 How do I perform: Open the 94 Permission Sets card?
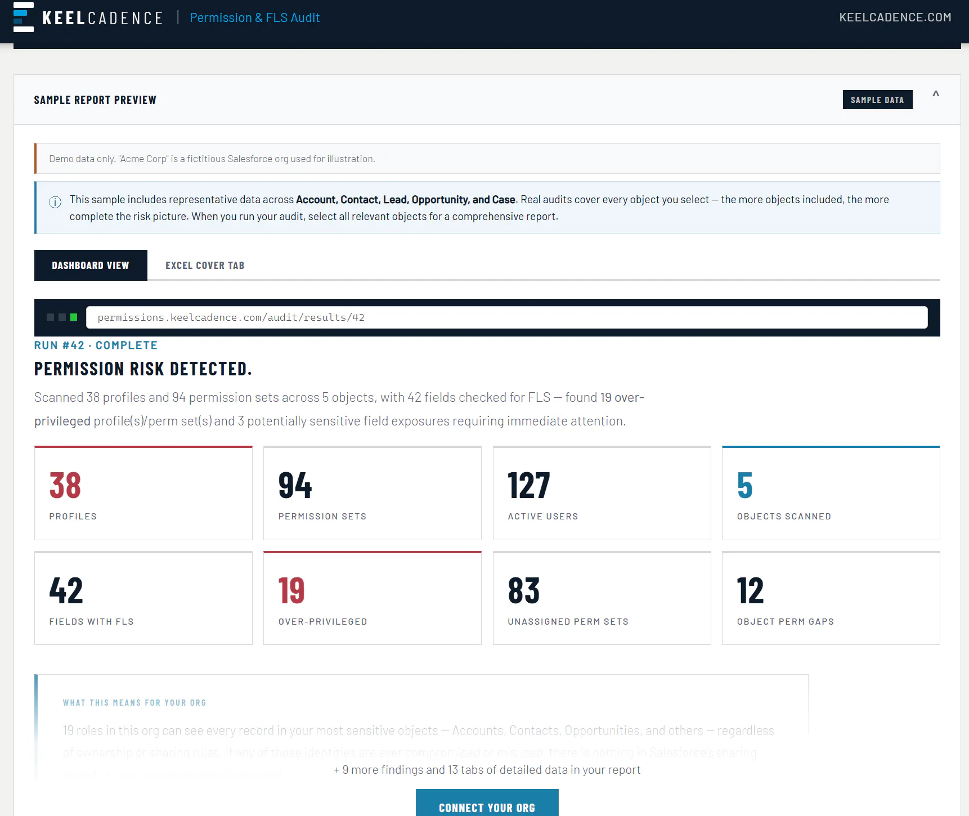point(373,493)
